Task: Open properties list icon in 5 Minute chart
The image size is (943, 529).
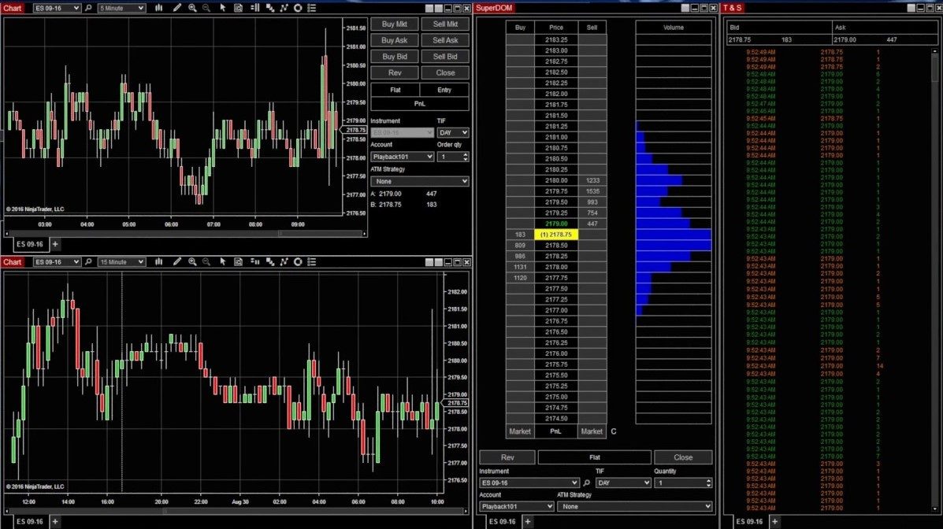Action: click(x=311, y=9)
